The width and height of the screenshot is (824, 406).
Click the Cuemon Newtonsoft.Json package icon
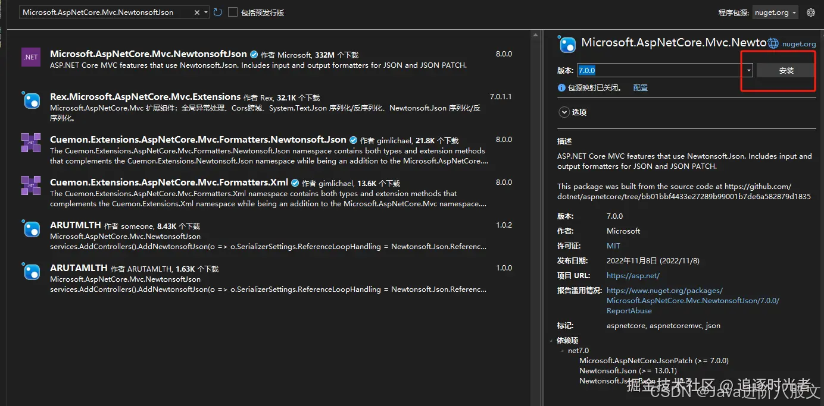(30, 143)
